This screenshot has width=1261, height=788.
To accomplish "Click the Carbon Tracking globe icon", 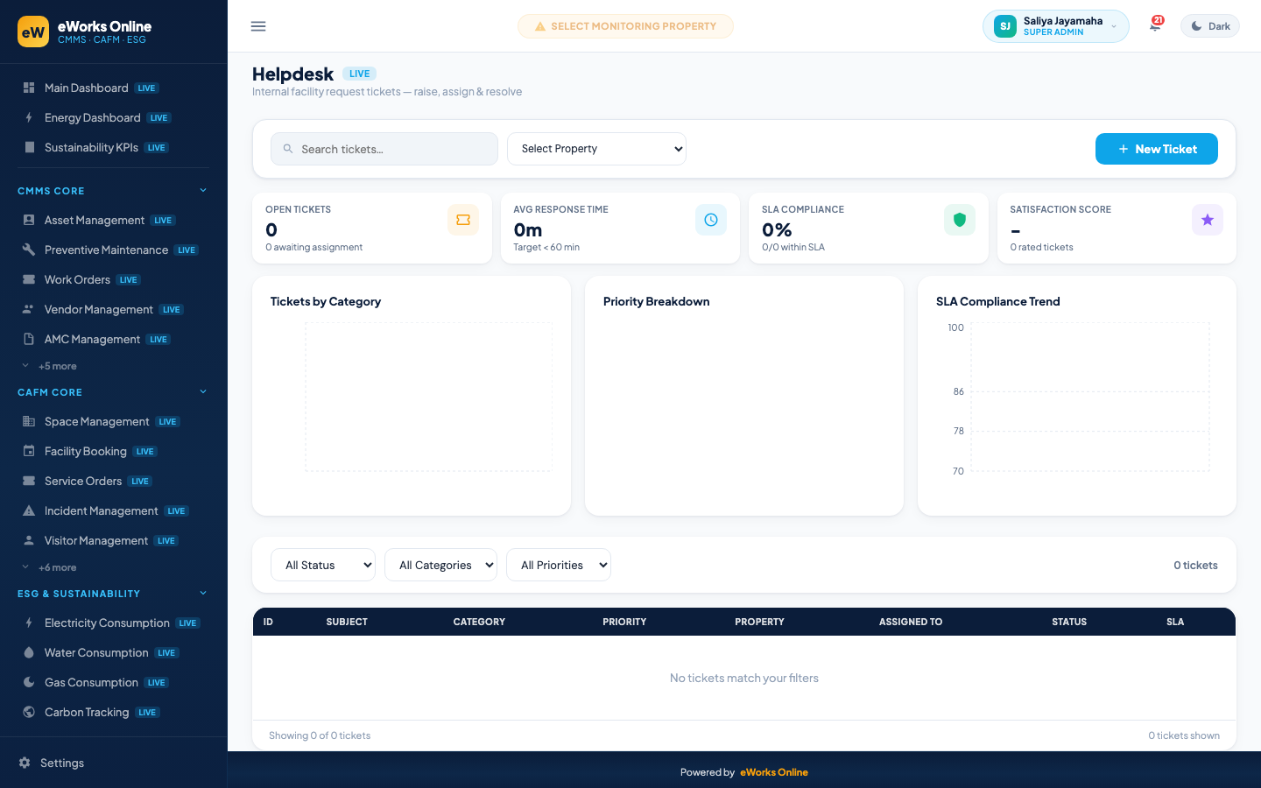I will (x=29, y=712).
